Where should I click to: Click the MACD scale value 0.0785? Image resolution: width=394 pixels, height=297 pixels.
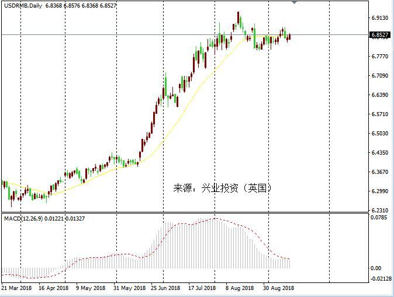[x=379, y=217]
